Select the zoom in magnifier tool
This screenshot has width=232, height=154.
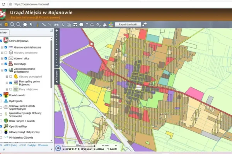point(12,25)
